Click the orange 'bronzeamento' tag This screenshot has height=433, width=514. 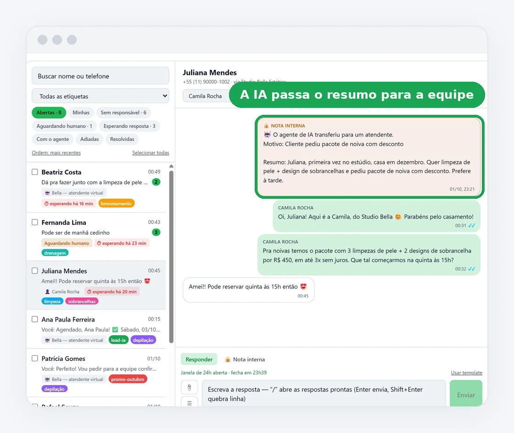tap(117, 203)
